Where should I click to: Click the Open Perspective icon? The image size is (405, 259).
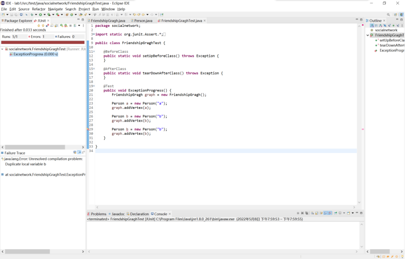click(395, 15)
